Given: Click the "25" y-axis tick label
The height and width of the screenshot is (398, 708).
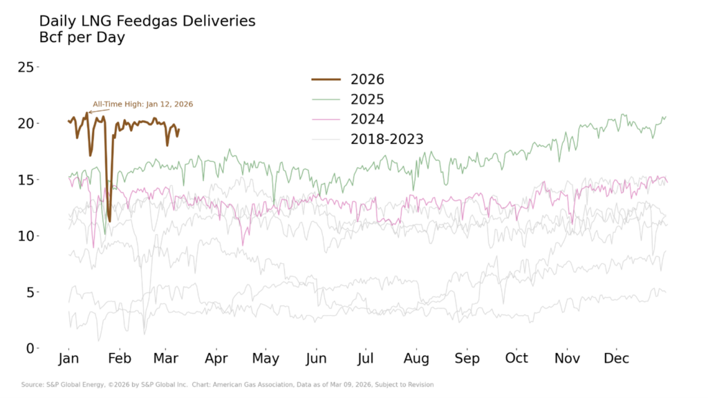Looking at the screenshot, I should [x=26, y=67].
